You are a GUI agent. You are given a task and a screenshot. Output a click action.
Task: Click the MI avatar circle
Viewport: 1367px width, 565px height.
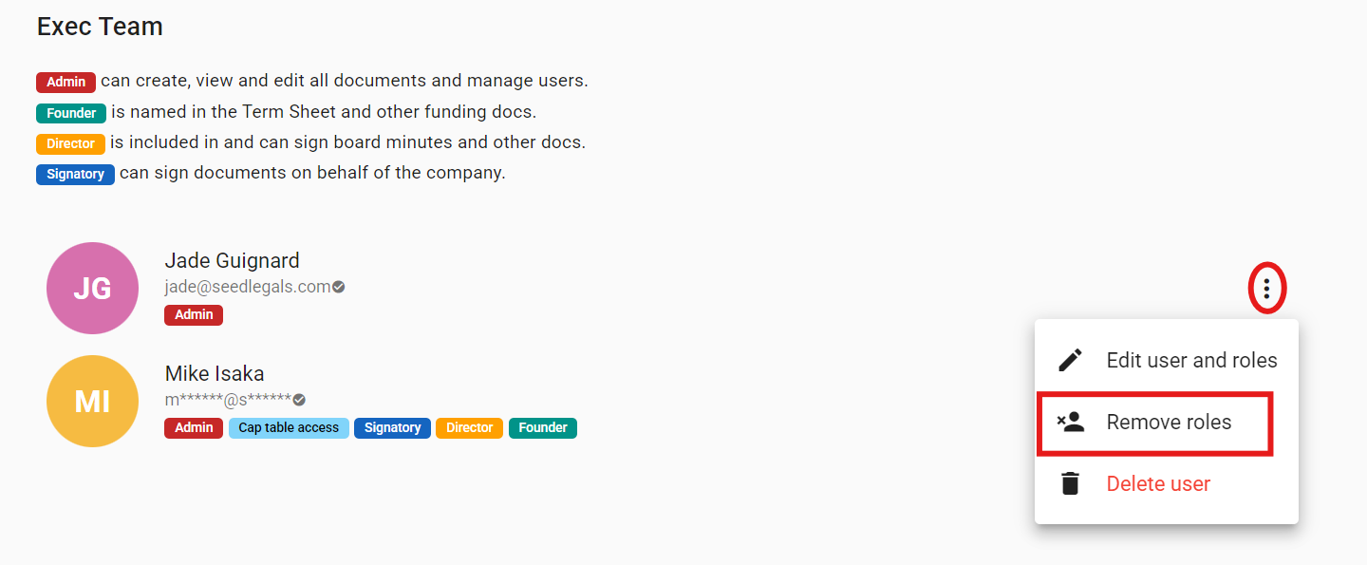pyautogui.click(x=92, y=401)
